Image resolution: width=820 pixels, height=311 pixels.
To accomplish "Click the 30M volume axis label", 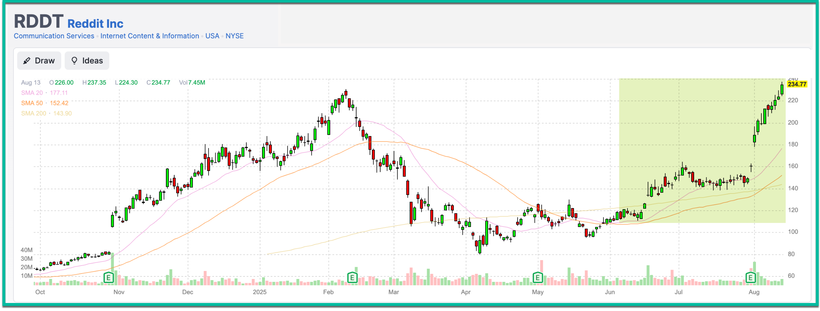I will point(27,259).
